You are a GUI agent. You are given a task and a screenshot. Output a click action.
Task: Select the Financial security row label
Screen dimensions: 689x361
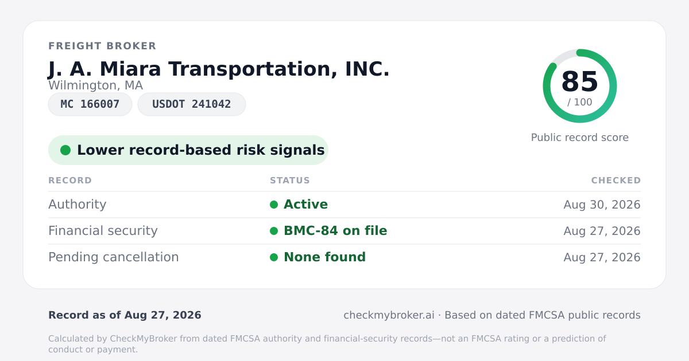click(103, 231)
